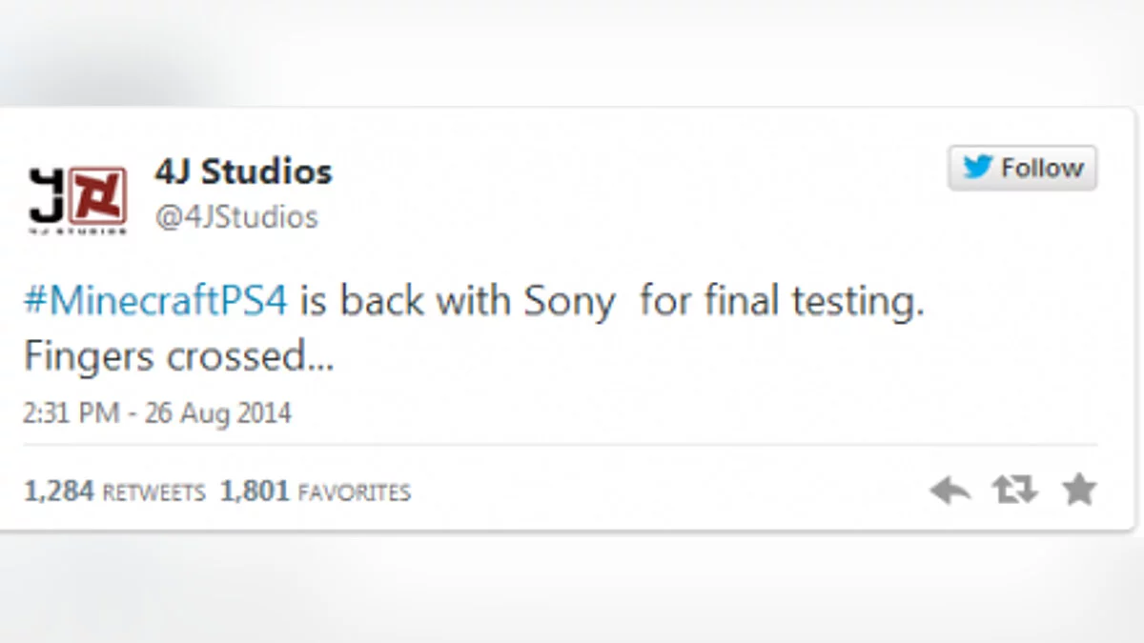Viewport: 1144px width, 643px height.
Task: Reply to the tweet with arrow icon
Action: point(950,492)
